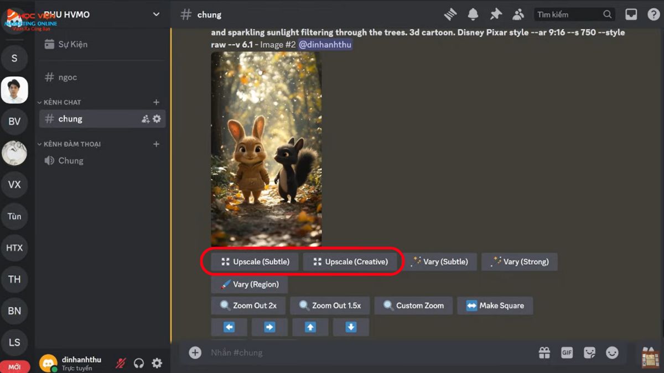The height and width of the screenshot is (373, 664).
Task: Switch to the Tùn server
Action: point(14,216)
